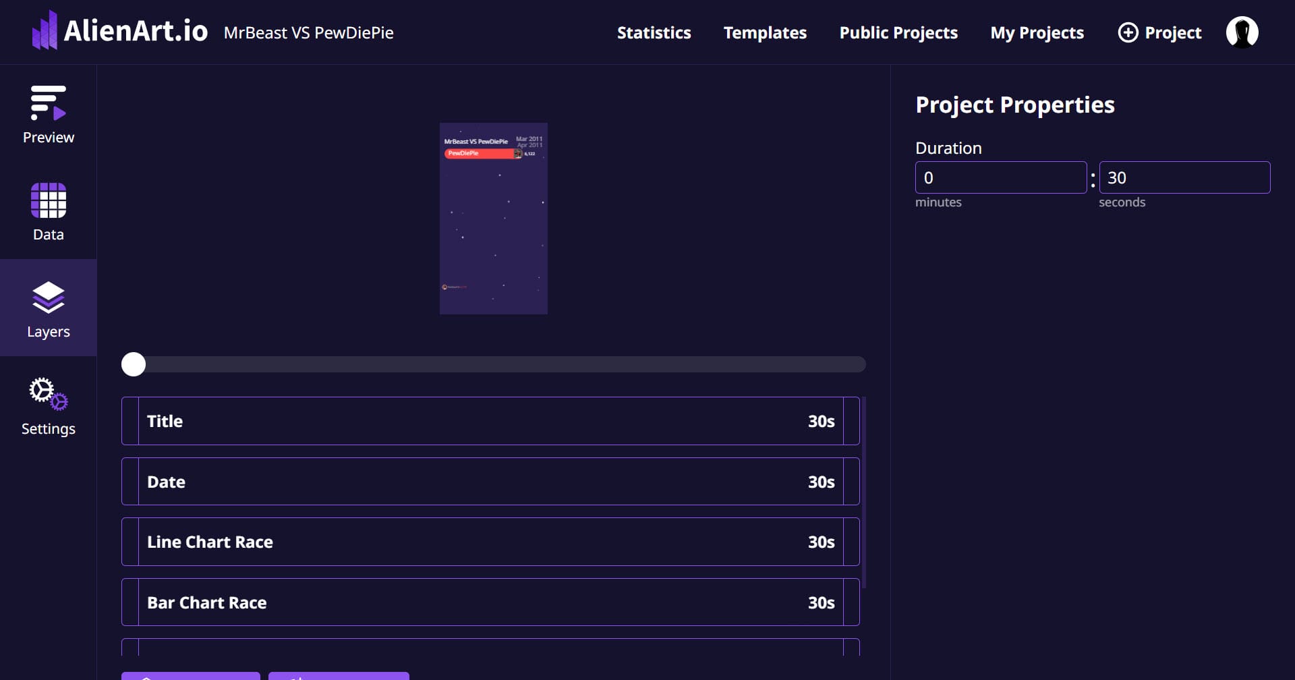Open the Templates menu item
The width and height of the screenshot is (1295, 680).
(765, 32)
